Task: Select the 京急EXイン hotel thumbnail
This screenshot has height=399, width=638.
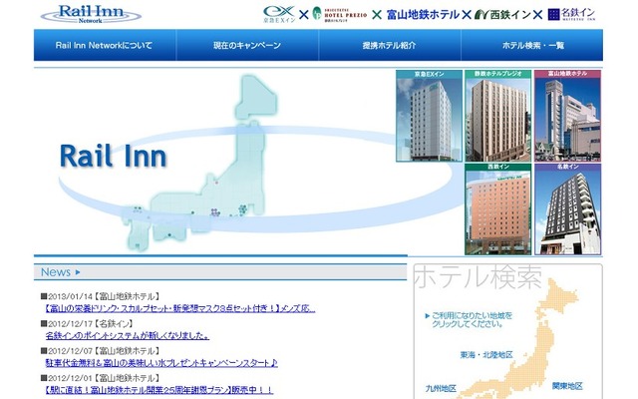Action: (430, 116)
